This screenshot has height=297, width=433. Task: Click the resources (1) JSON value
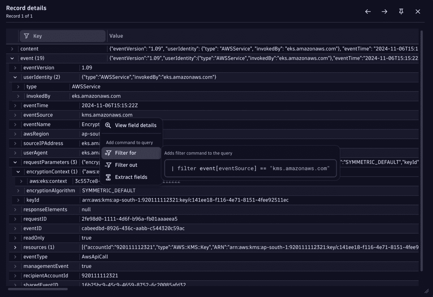click(x=250, y=247)
